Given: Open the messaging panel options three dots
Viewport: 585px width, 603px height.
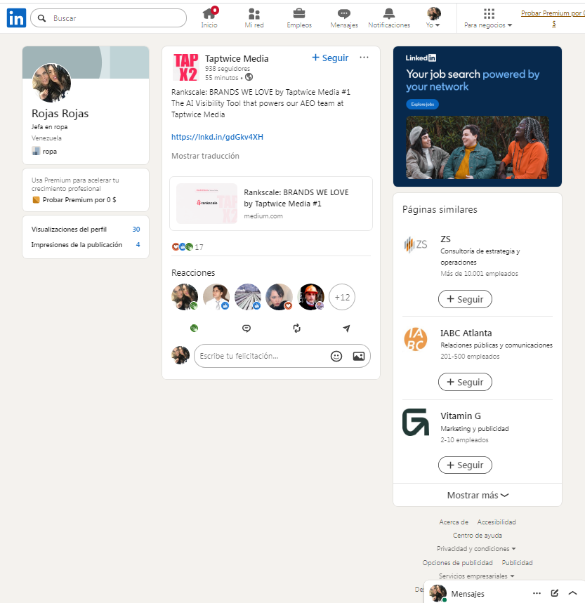Looking at the screenshot, I should click(x=537, y=593).
